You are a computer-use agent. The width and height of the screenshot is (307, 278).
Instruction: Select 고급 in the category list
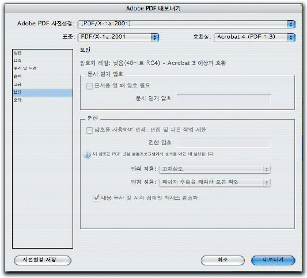coord(43,84)
